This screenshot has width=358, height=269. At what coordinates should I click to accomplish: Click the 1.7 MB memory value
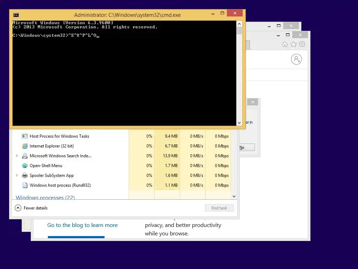pos(171,166)
